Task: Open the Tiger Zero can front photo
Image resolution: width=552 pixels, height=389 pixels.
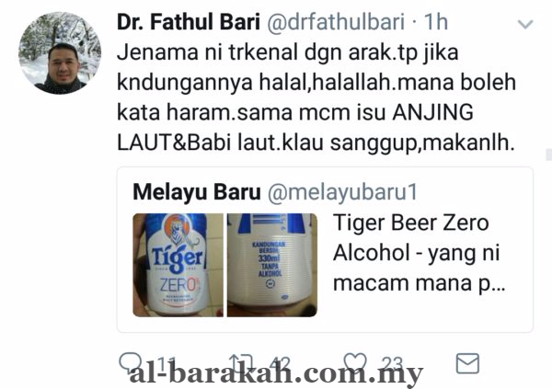Action: [178, 265]
